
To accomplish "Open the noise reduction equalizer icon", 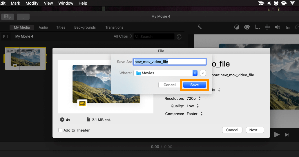I will pyautogui.click(x=287, y=27).
